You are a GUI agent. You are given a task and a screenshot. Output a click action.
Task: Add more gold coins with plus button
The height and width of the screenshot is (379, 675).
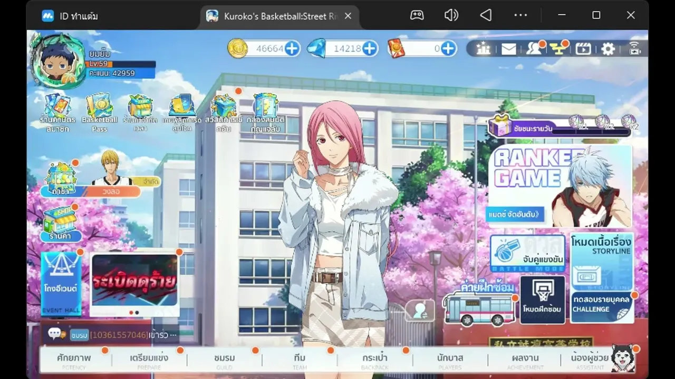(x=292, y=48)
